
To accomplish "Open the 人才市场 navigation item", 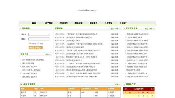I will coord(108,23).
